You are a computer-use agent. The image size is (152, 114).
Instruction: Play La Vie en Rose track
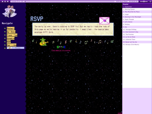137,37
